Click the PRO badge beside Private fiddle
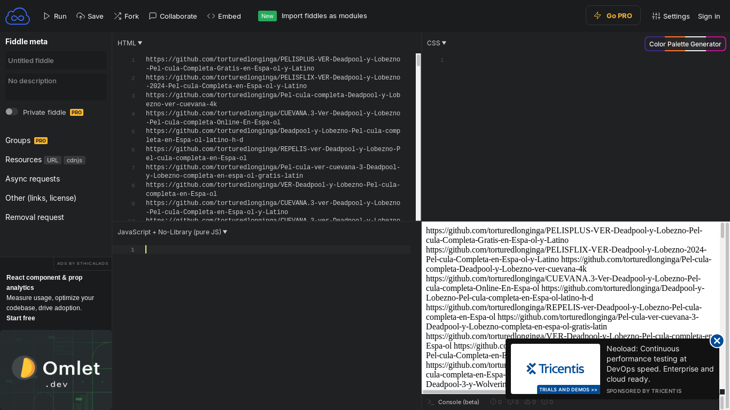Viewport: 730px width, 410px height. [x=76, y=113]
